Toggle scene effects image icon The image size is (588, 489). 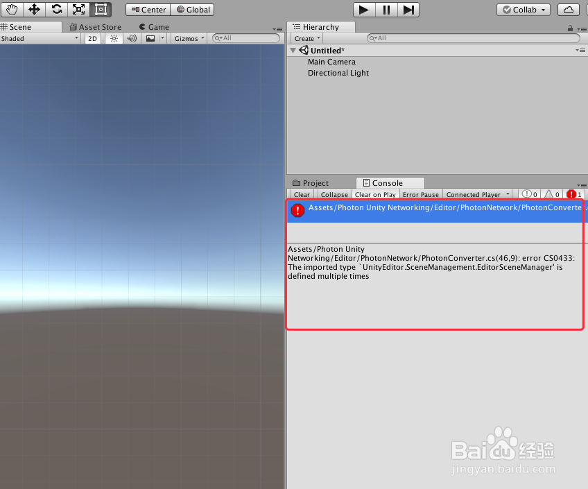click(150, 38)
